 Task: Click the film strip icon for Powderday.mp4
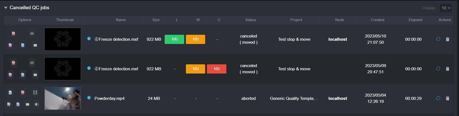click(35, 92)
